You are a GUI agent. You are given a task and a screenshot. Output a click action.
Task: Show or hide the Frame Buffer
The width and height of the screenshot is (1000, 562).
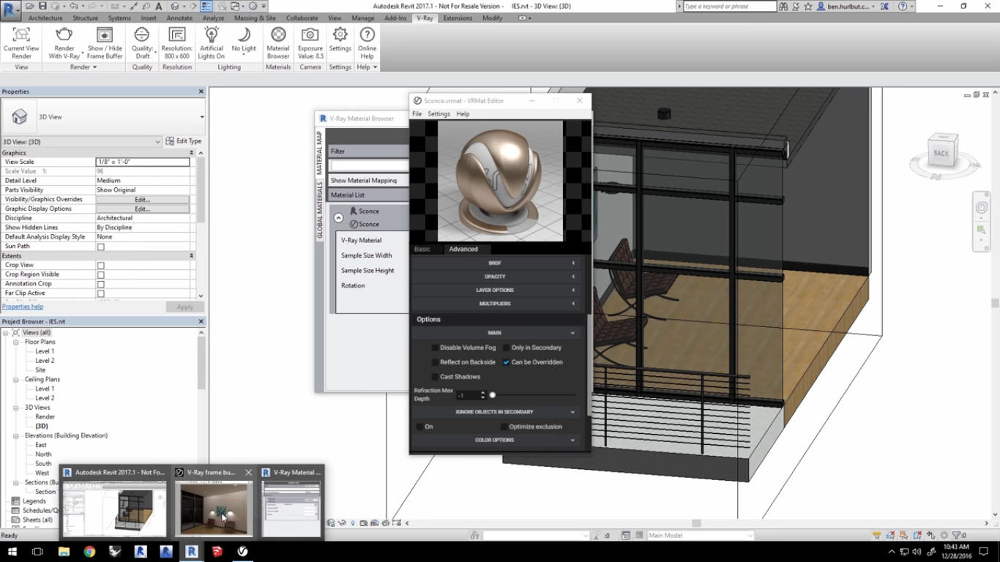pyautogui.click(x=105, y=43)
